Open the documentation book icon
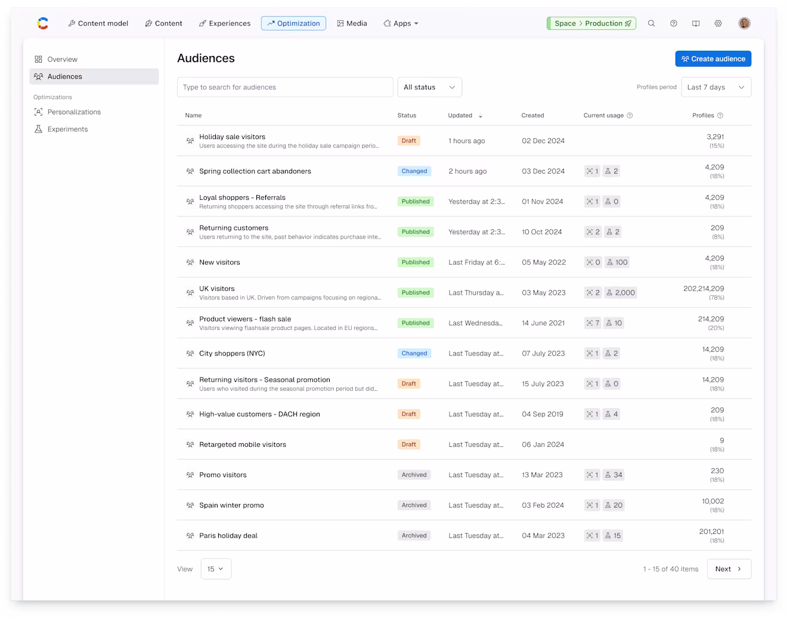This screenshot has width=787, height=618. coord(696,23)
